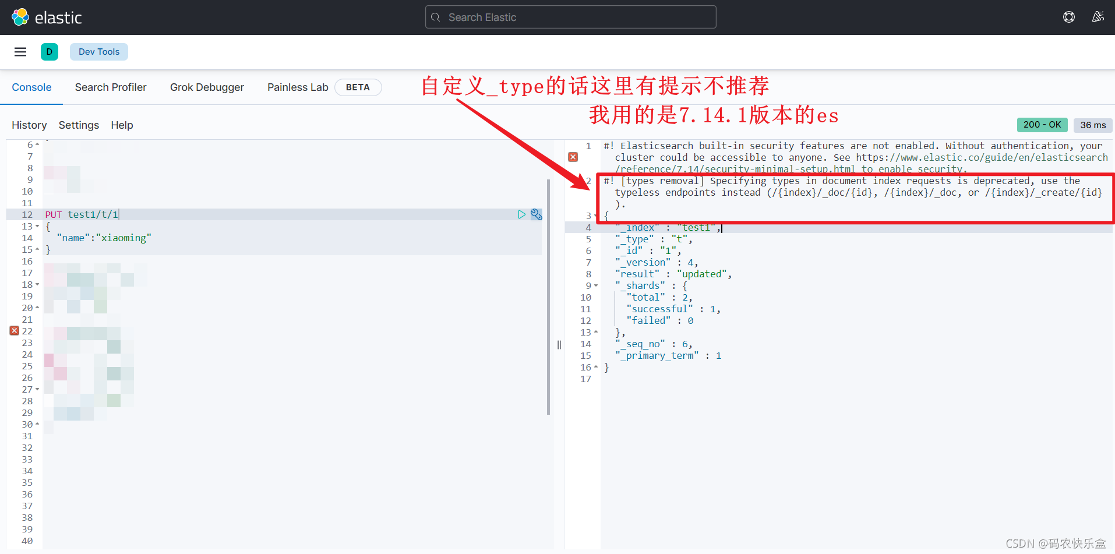Image resolution: width=1115 pixels, height=554 pixels.
Task: Collapse the _shards block at response line 9
Action: (596, 285)
